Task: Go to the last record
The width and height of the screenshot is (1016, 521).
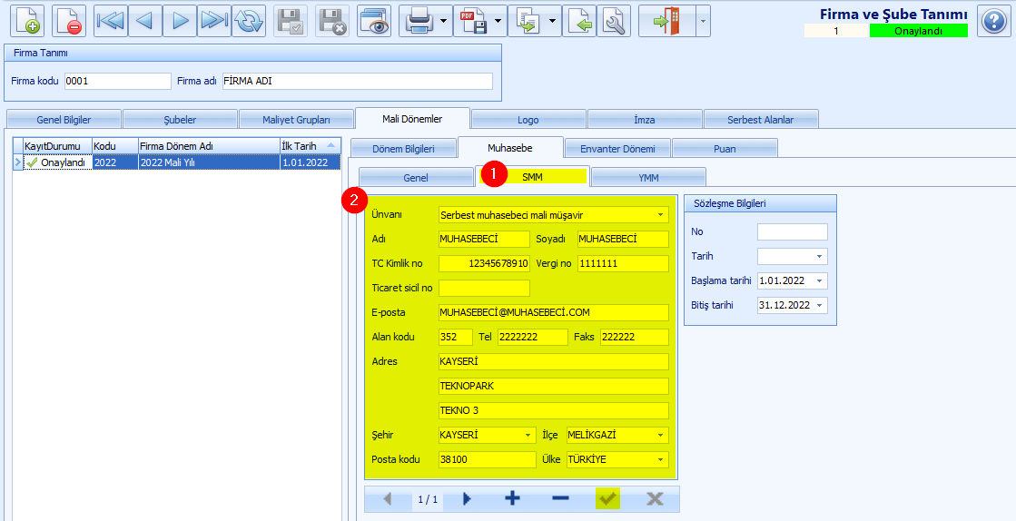Action: (x=214, y=21)
